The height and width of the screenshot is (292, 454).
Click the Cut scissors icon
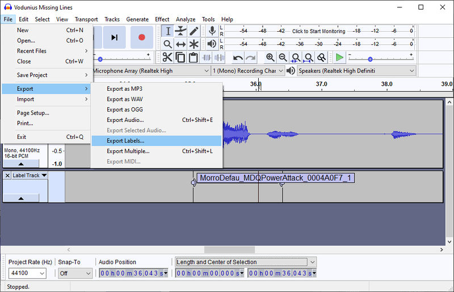[167, 57]
